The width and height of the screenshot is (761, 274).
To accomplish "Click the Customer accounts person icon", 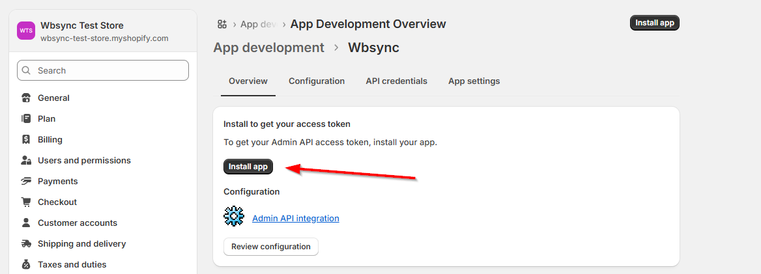I will [x=26, y=223].
